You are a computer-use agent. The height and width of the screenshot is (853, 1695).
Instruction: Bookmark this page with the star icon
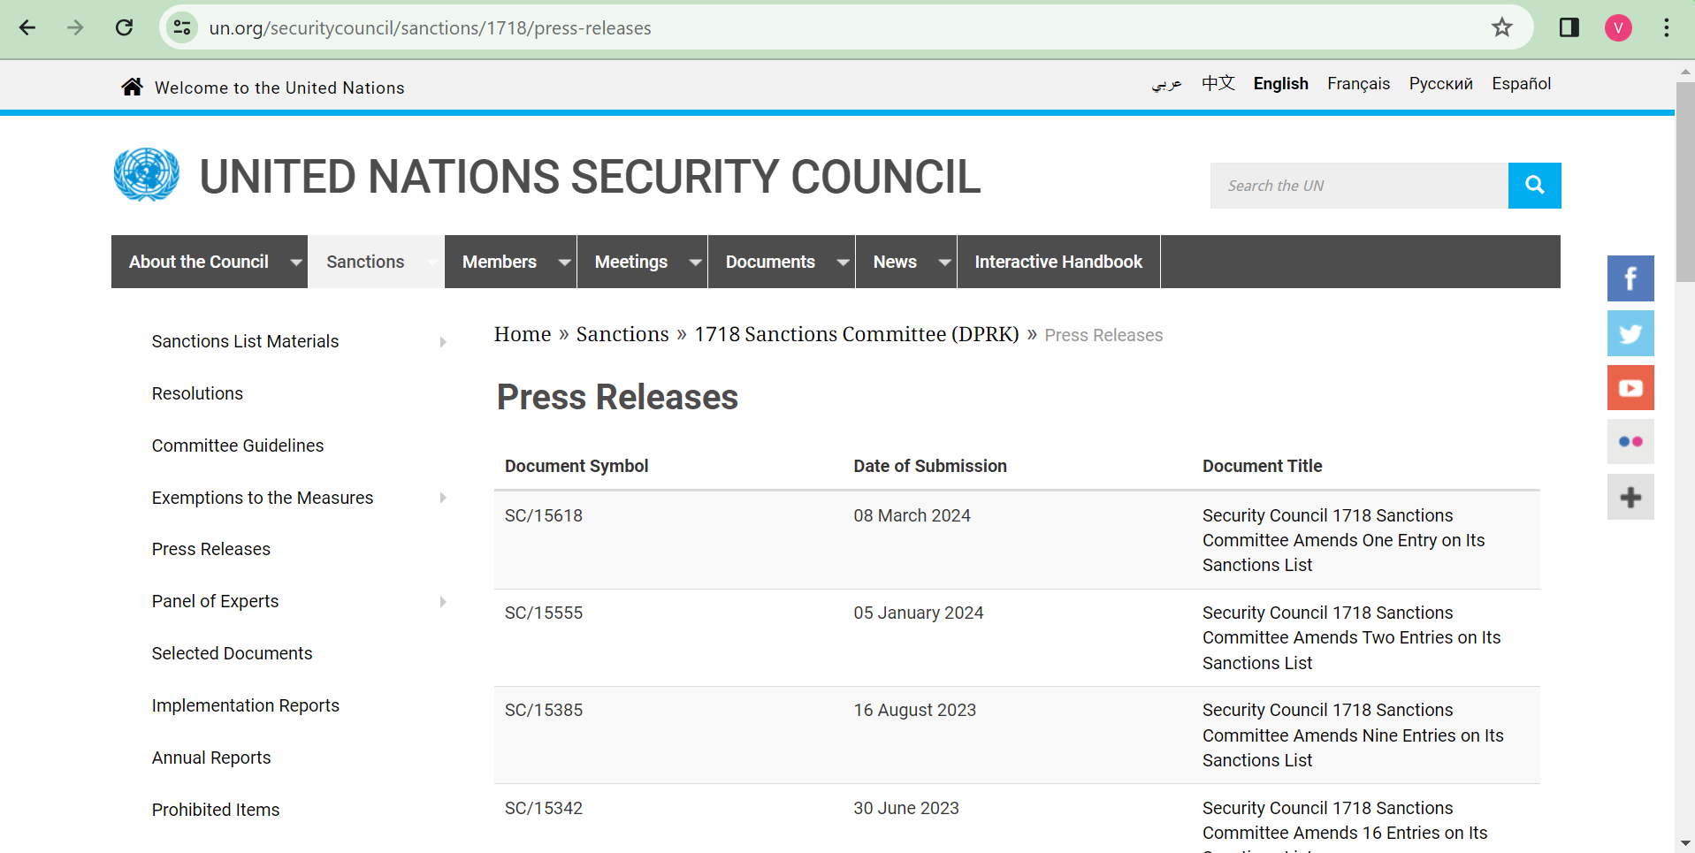[1502, 27]
